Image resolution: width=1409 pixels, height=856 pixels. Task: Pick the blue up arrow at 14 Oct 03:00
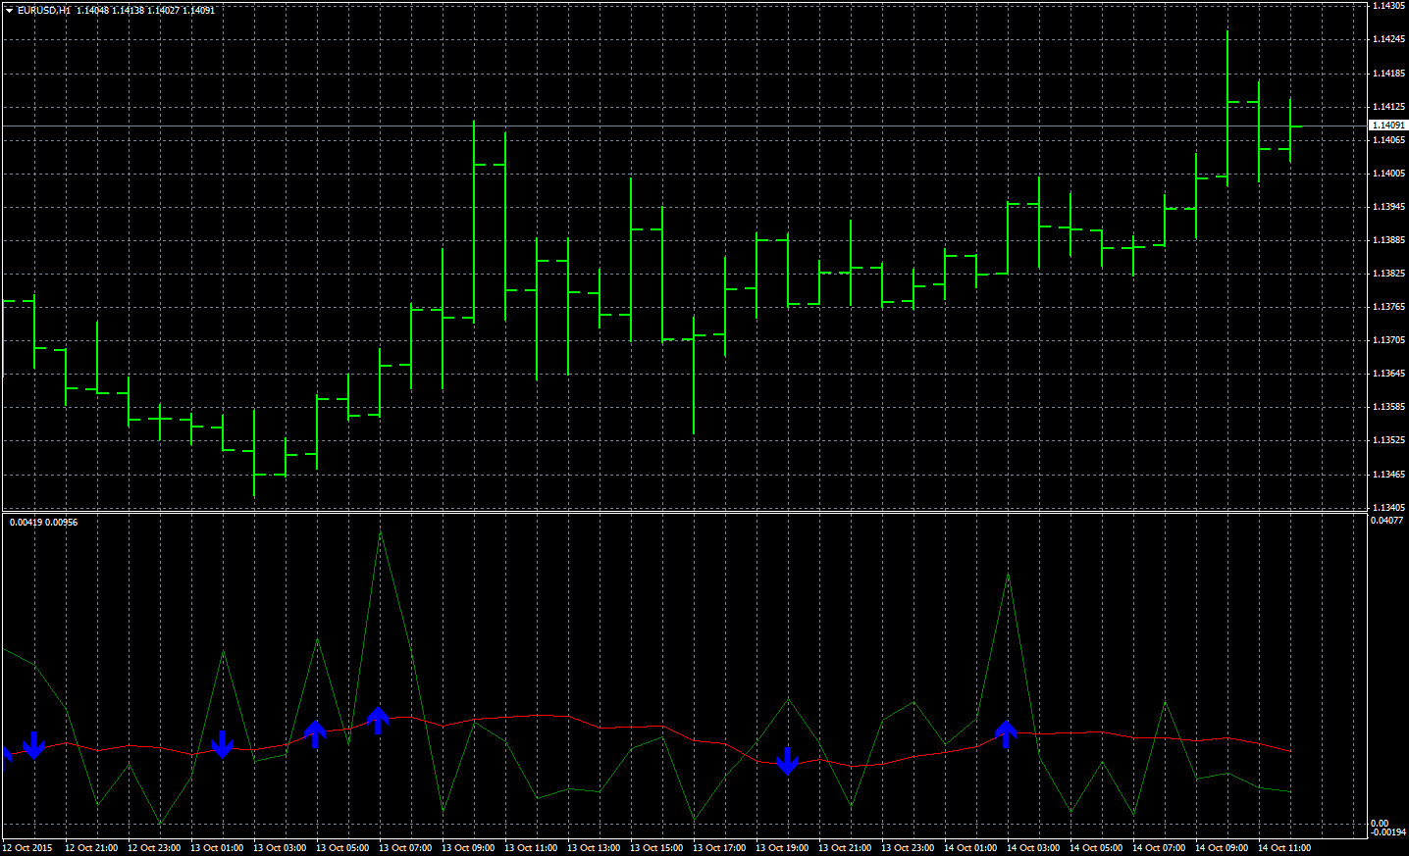tap(1007, 734)
